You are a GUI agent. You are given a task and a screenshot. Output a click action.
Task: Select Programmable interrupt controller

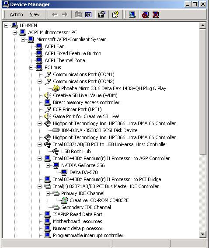pos(88,235)
